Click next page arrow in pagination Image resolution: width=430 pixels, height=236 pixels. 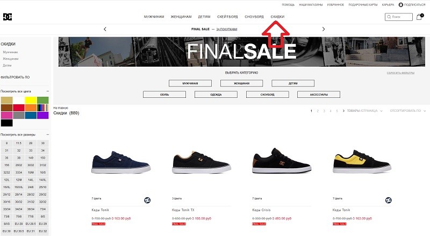click(x=343, y=111)
